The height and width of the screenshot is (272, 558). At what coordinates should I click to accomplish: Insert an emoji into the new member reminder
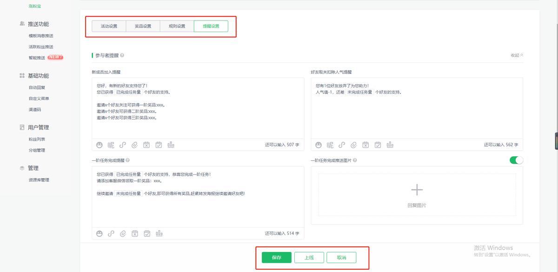[100, 145]
